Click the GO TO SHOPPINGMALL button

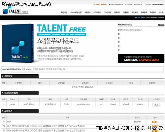click(x=155, y=5)
